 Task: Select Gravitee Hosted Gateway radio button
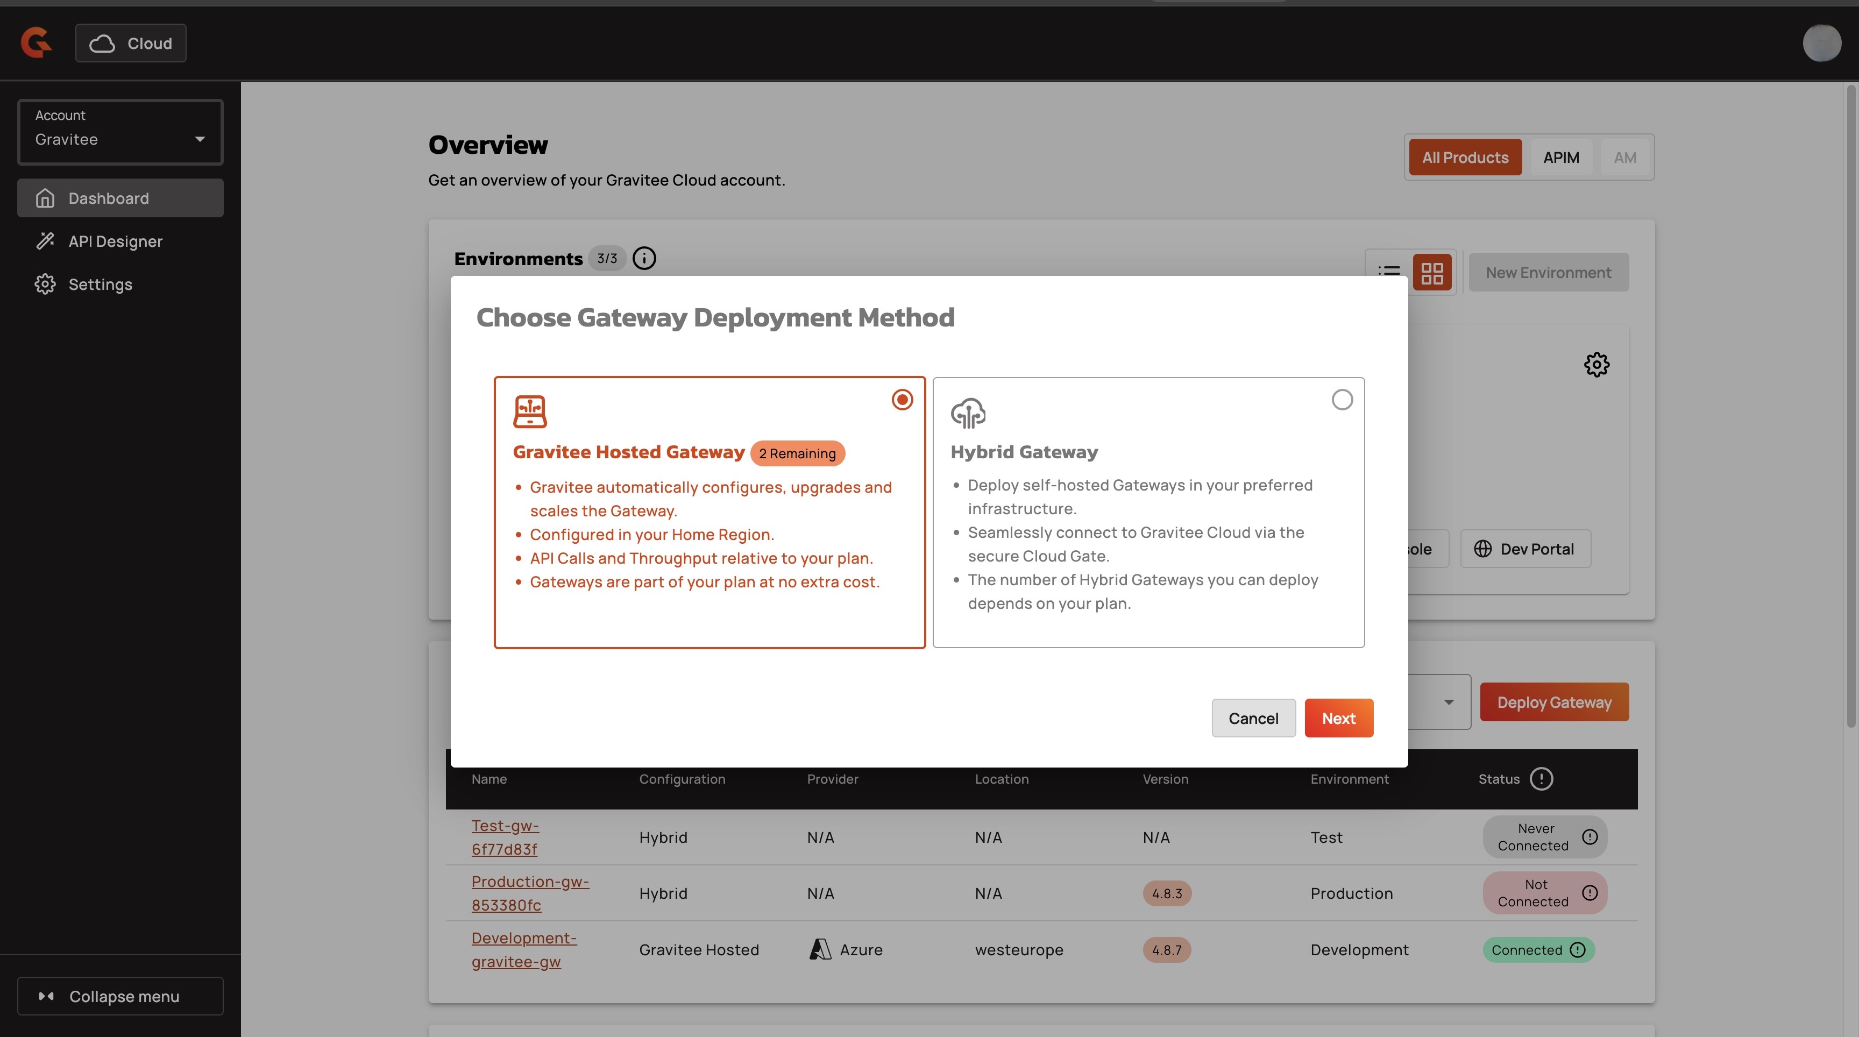902,400
